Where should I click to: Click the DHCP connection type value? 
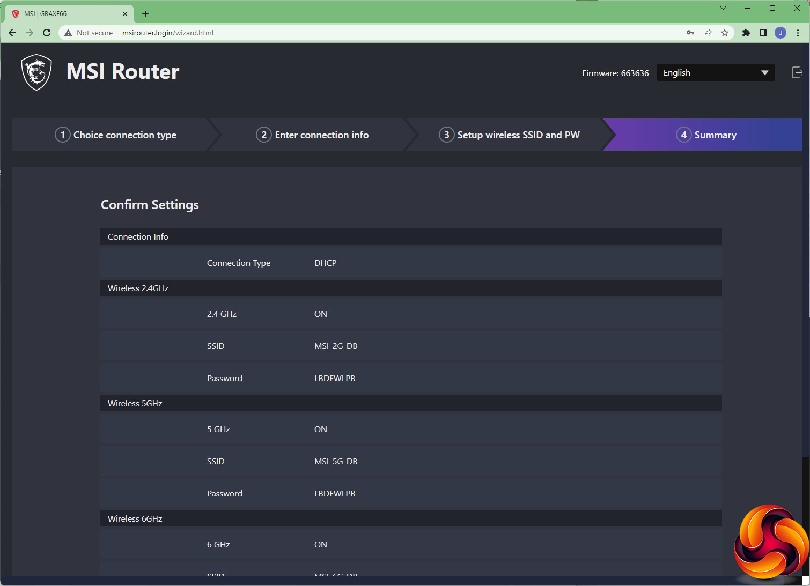point(326,263)
